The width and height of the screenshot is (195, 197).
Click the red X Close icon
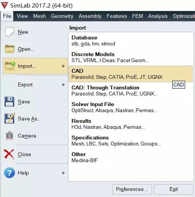click(x=9, y=154)
